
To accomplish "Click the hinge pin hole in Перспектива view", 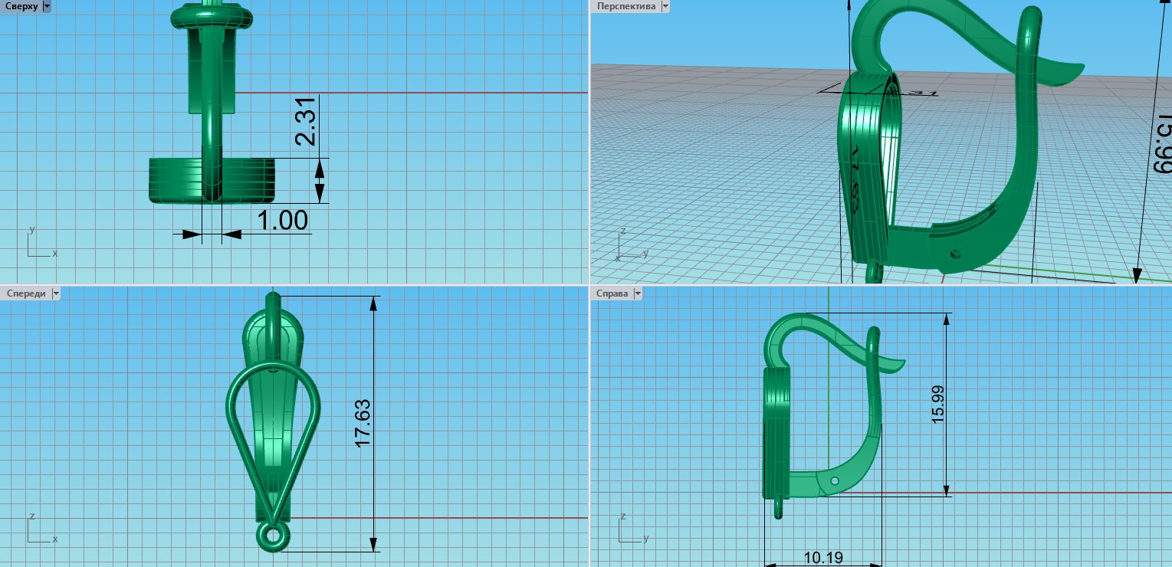I will 955,254.
